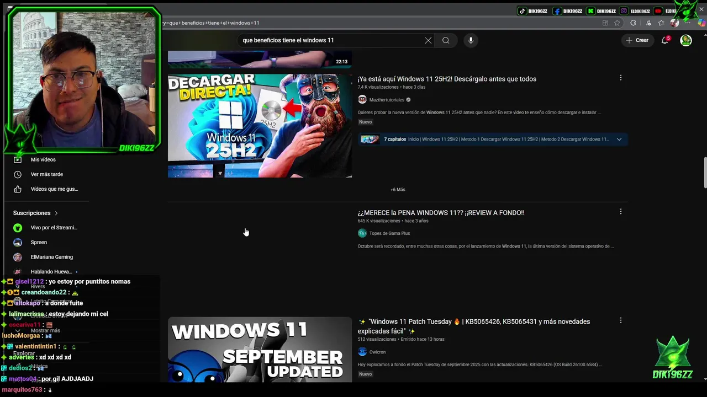The height and width of the screenshot is (397, 707).
Task: Click the page vertical scrollbar thumb
Action: tap(704, 173)
